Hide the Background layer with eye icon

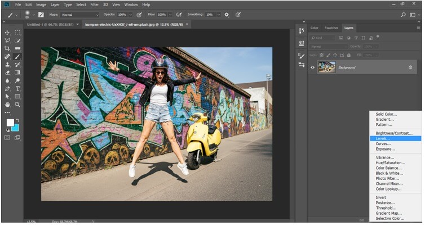(312, 67)
